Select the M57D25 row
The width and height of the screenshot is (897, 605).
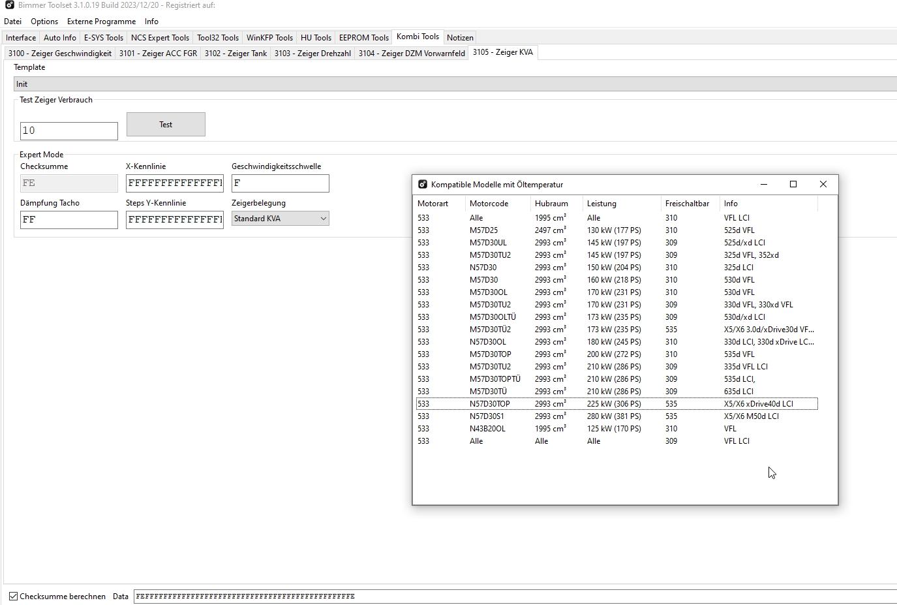616,230
